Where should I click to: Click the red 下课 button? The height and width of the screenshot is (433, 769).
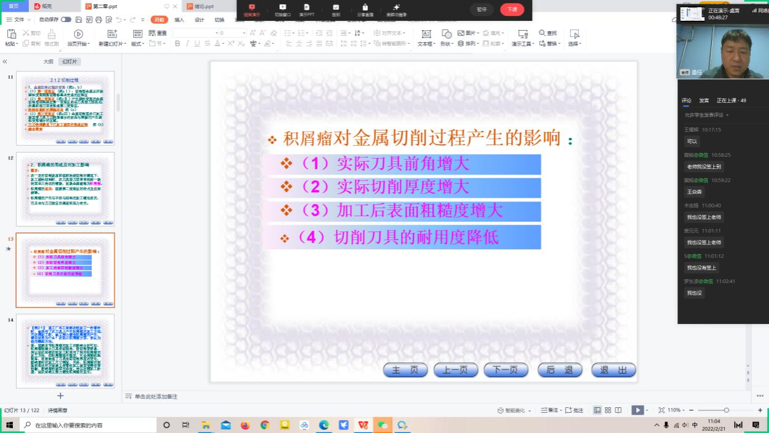pyautogui.click(x=512, y=10)
